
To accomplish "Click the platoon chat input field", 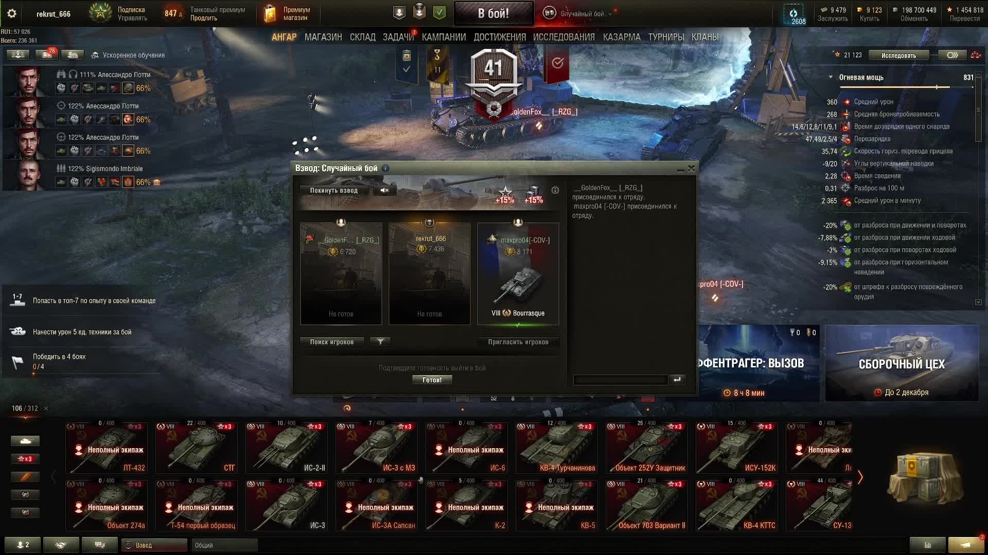I will [x=621, y=380].
